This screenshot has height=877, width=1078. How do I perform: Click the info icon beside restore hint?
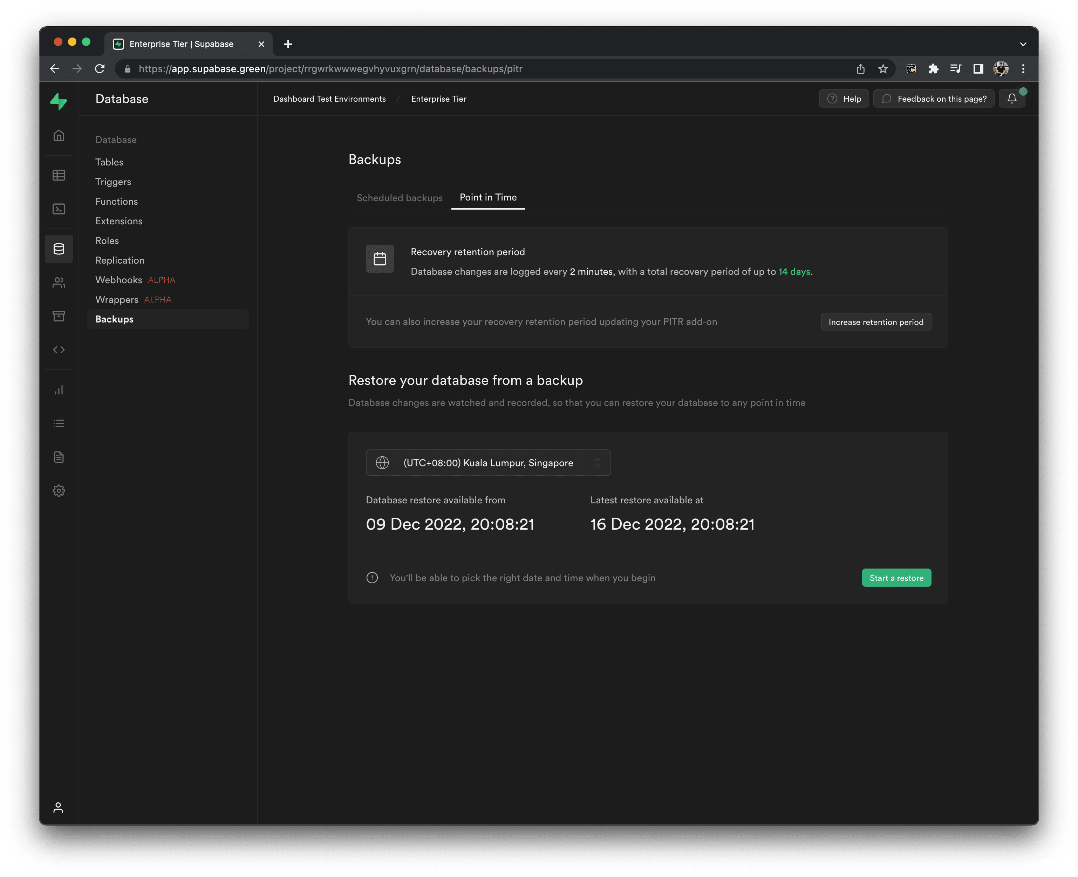point(372,578)
